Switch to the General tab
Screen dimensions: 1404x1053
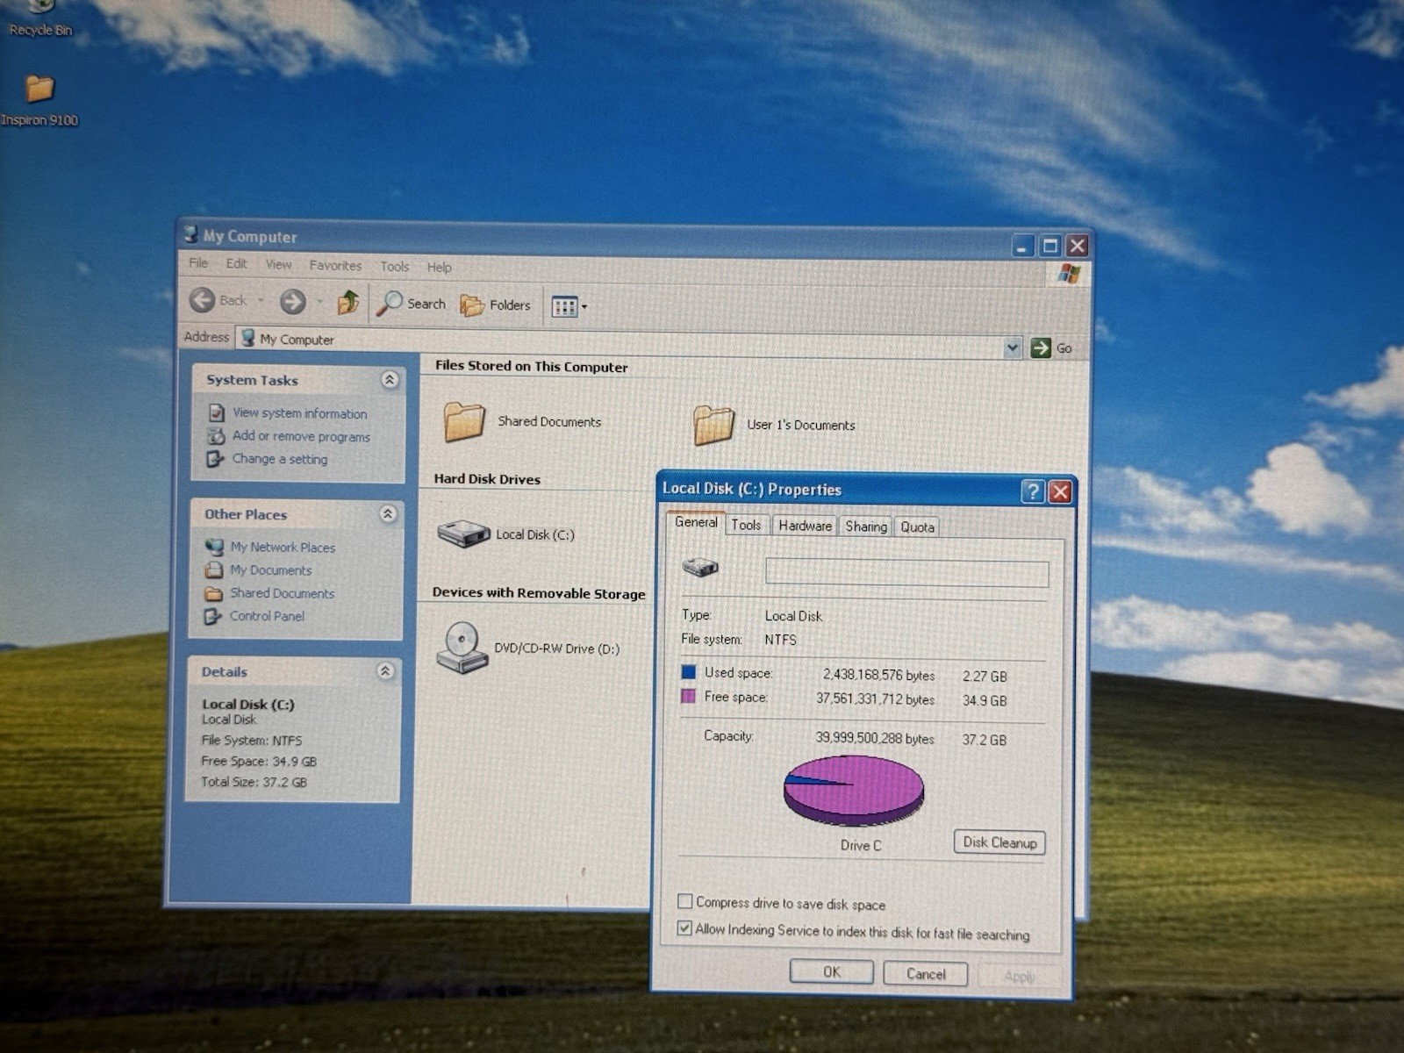696,523
